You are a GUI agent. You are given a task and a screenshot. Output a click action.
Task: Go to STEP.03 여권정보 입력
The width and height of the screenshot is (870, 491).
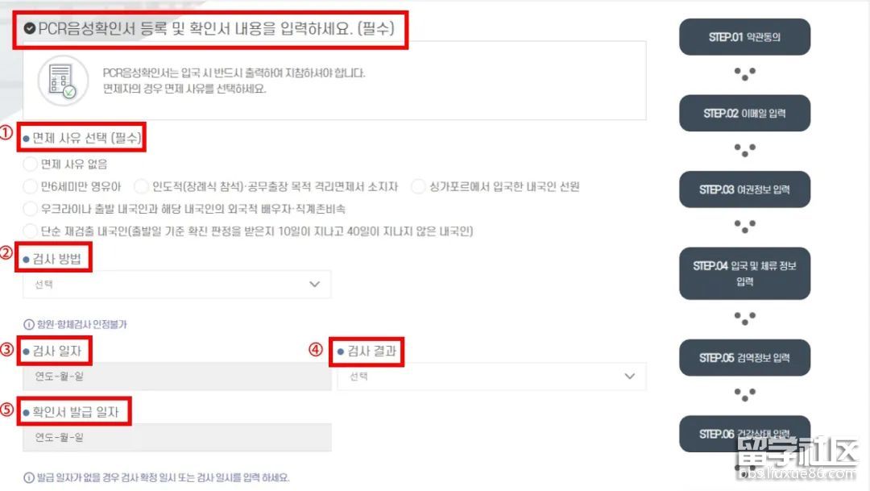(744, 189)
